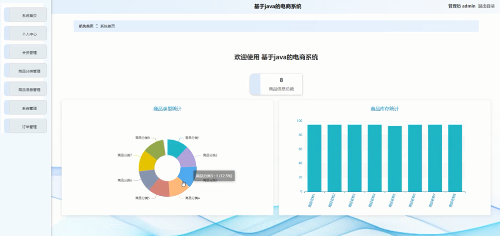Select the green 商品分类8 donut slice

tap(158, 148)
